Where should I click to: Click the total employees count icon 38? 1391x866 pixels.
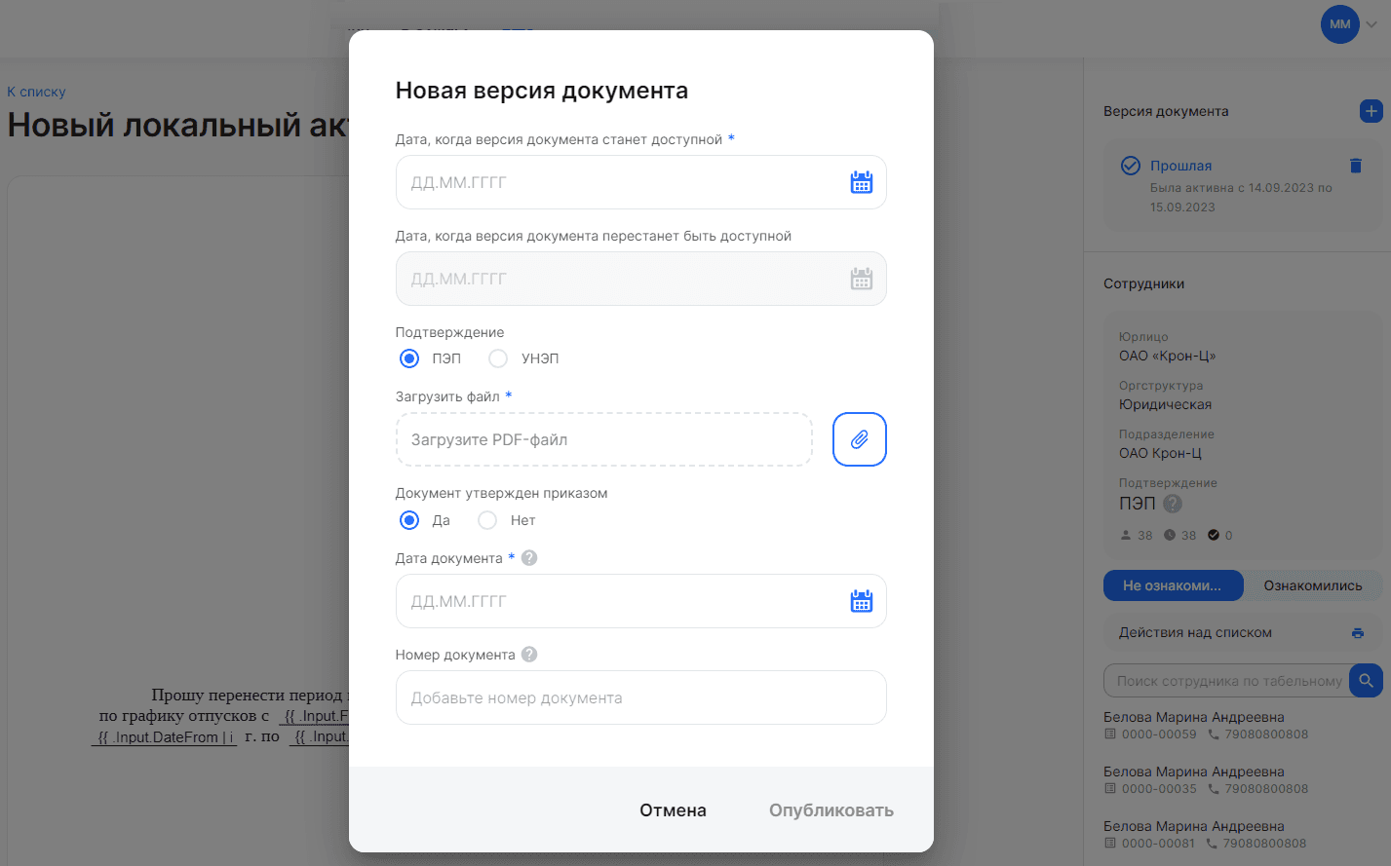click(1126, 535)
